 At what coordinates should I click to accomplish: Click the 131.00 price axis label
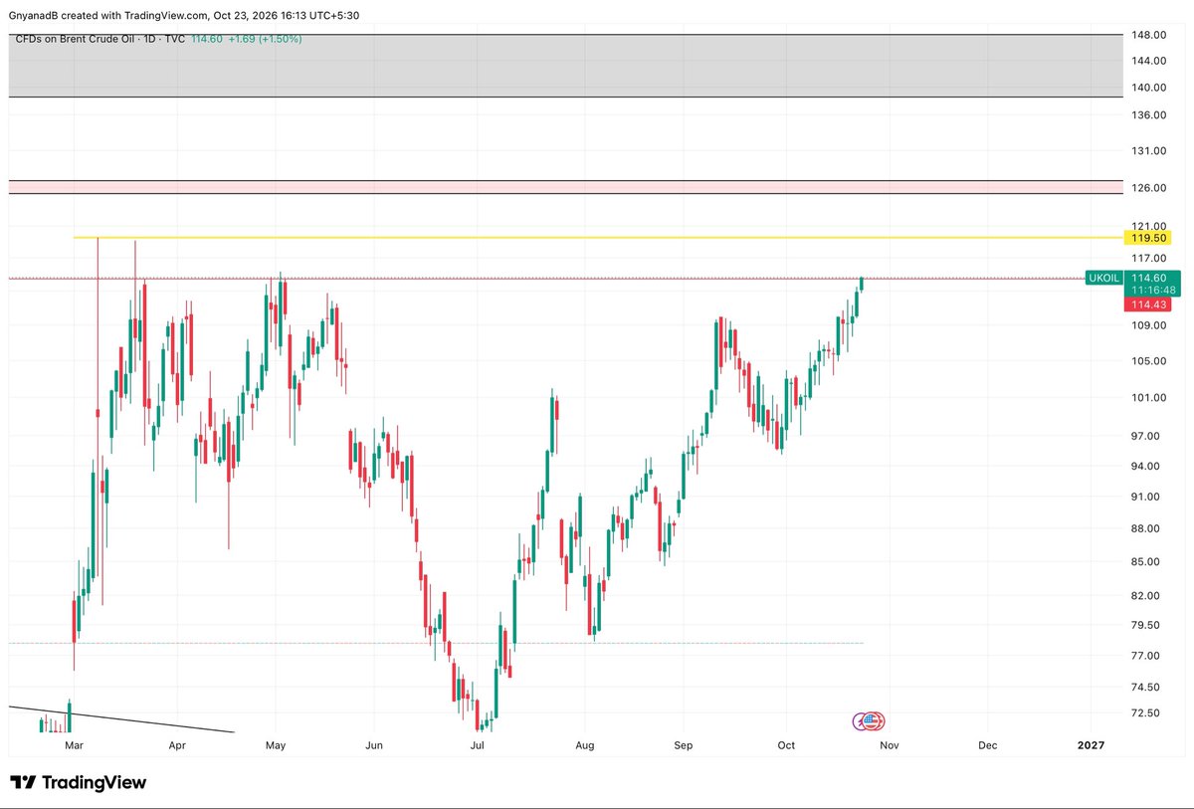tap(1147, 151)
